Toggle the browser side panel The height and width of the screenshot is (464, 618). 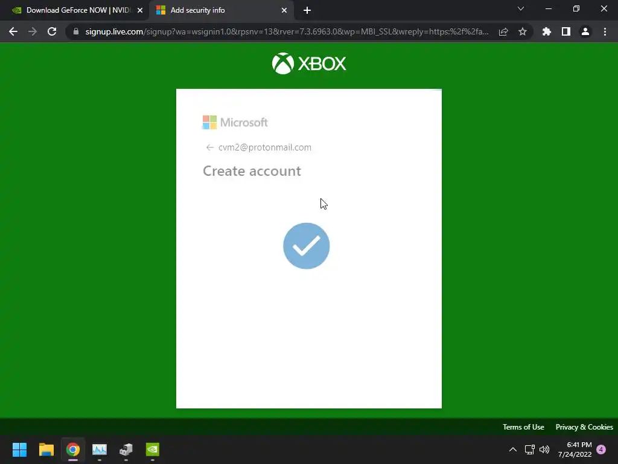click(x=566, y=31)
